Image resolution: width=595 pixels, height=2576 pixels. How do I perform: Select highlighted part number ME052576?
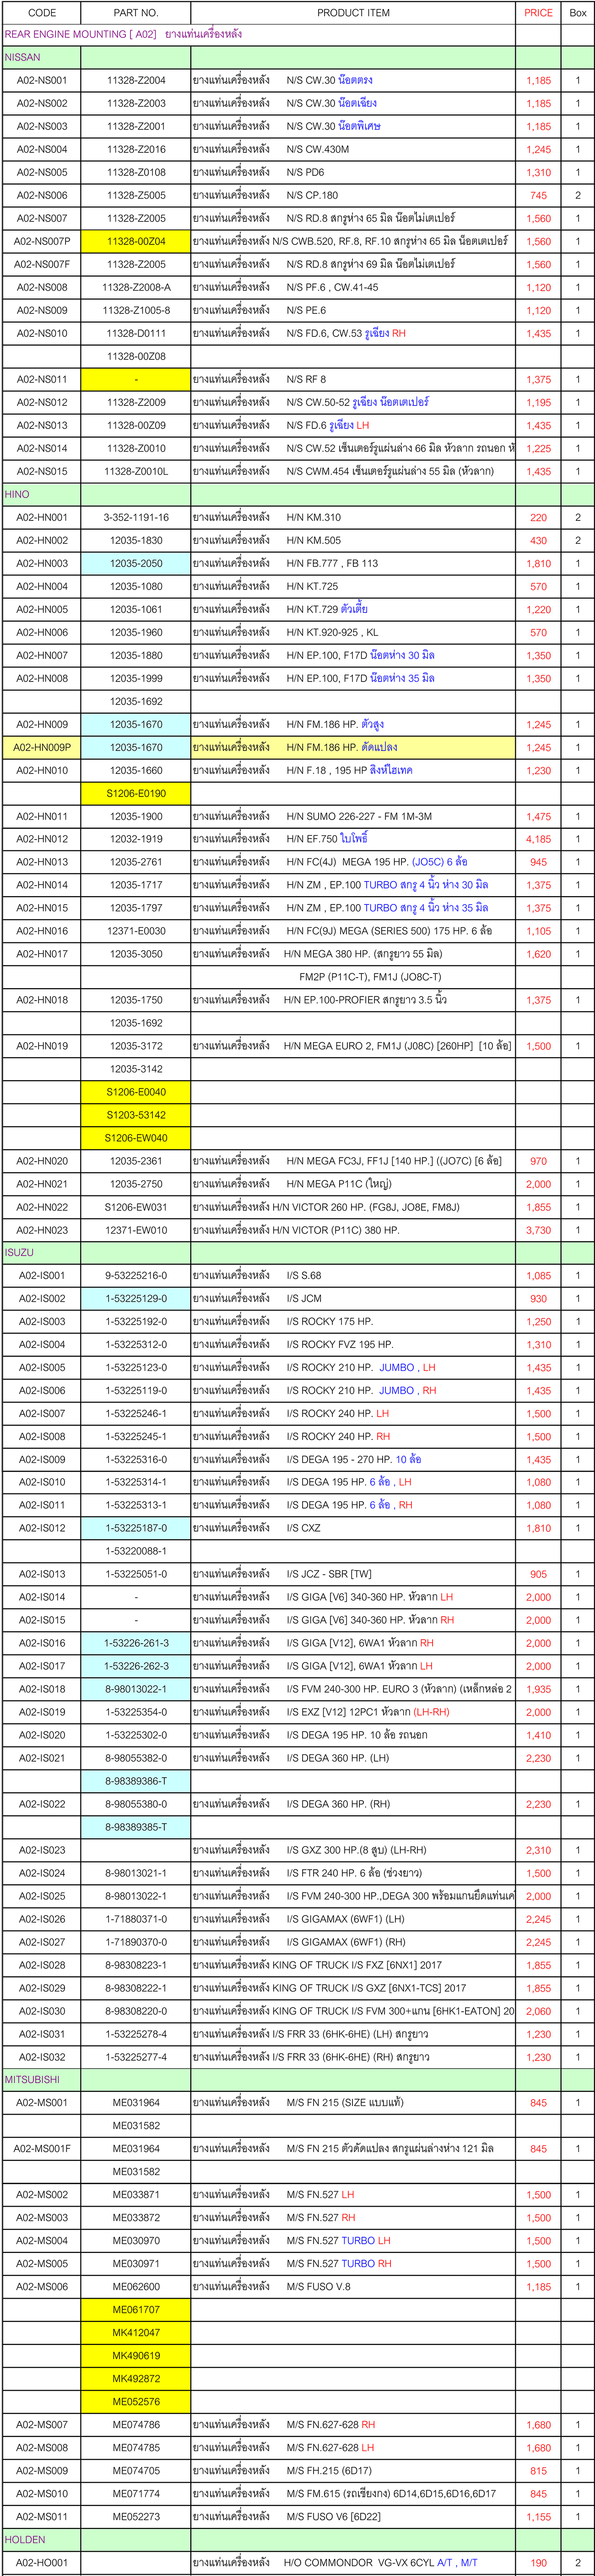[x=136, y=2401]
